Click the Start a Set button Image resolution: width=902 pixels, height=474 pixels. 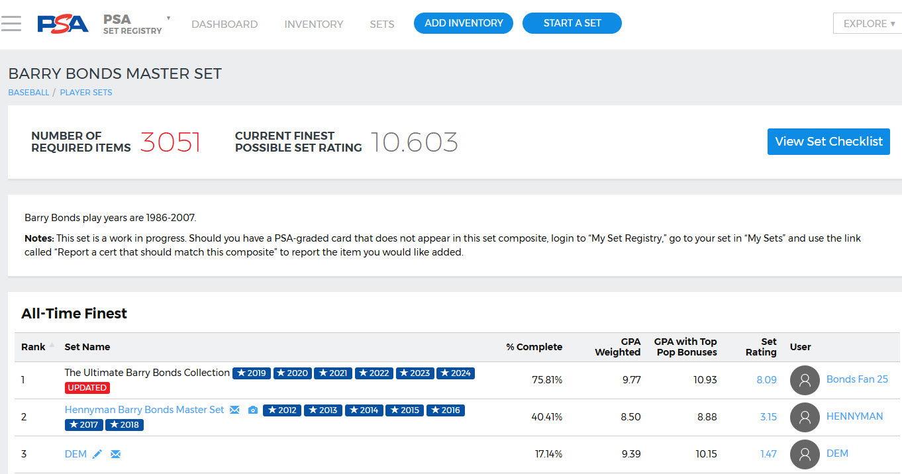click(572, 23)
